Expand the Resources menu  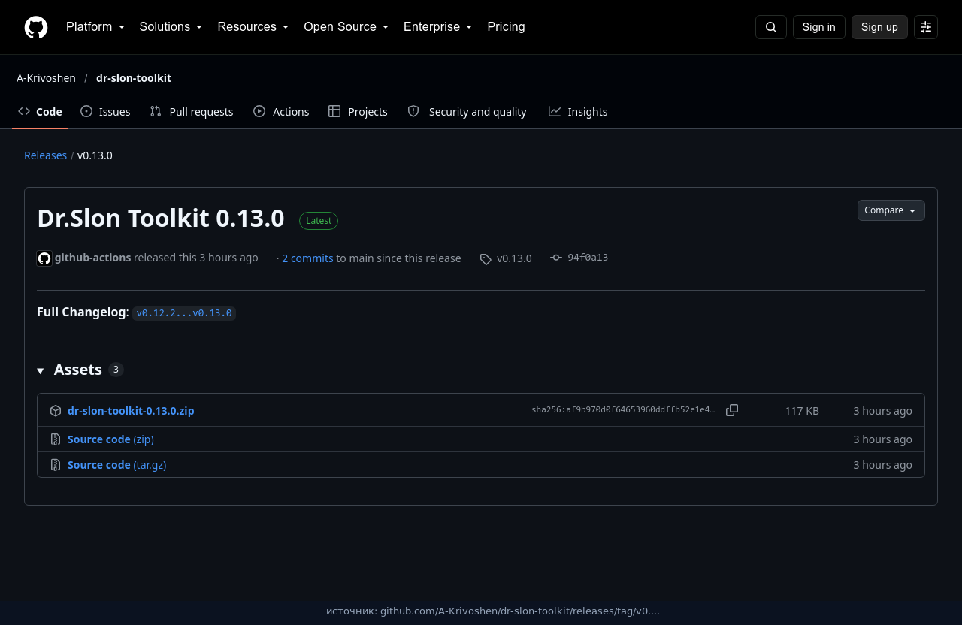pos(253,27)
